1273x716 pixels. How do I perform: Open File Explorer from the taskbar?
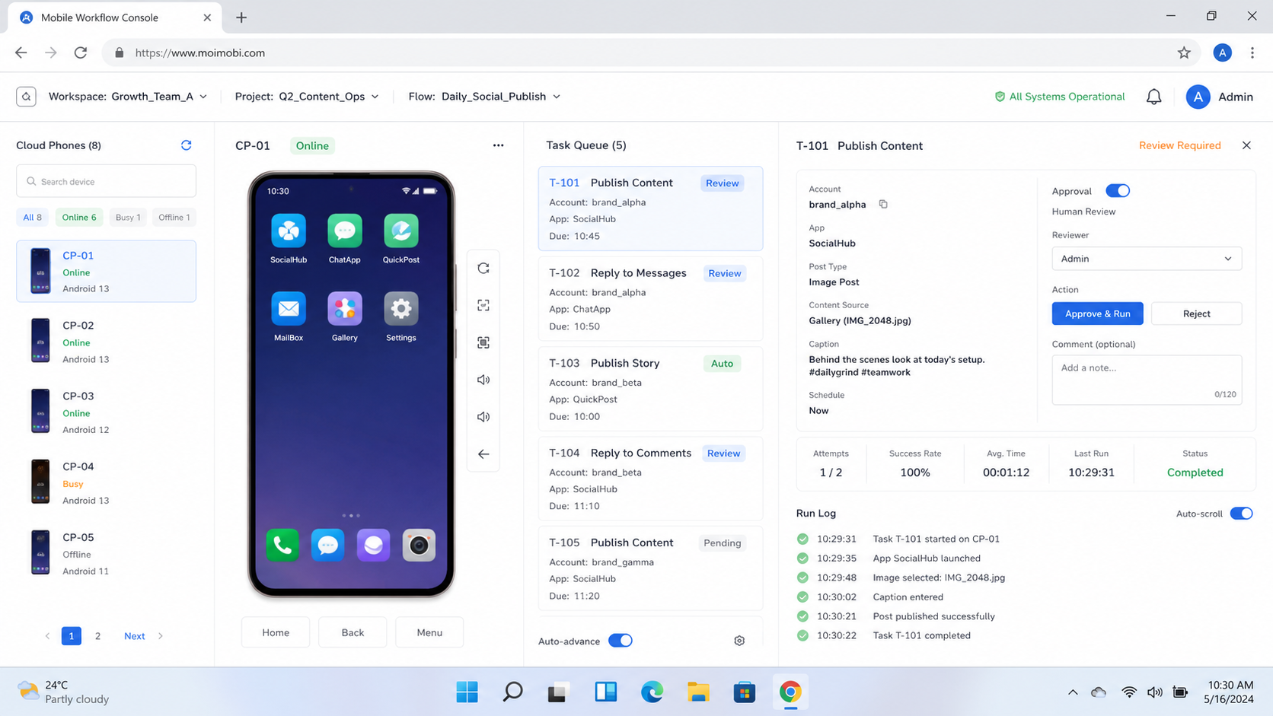(x=698, y=692)
